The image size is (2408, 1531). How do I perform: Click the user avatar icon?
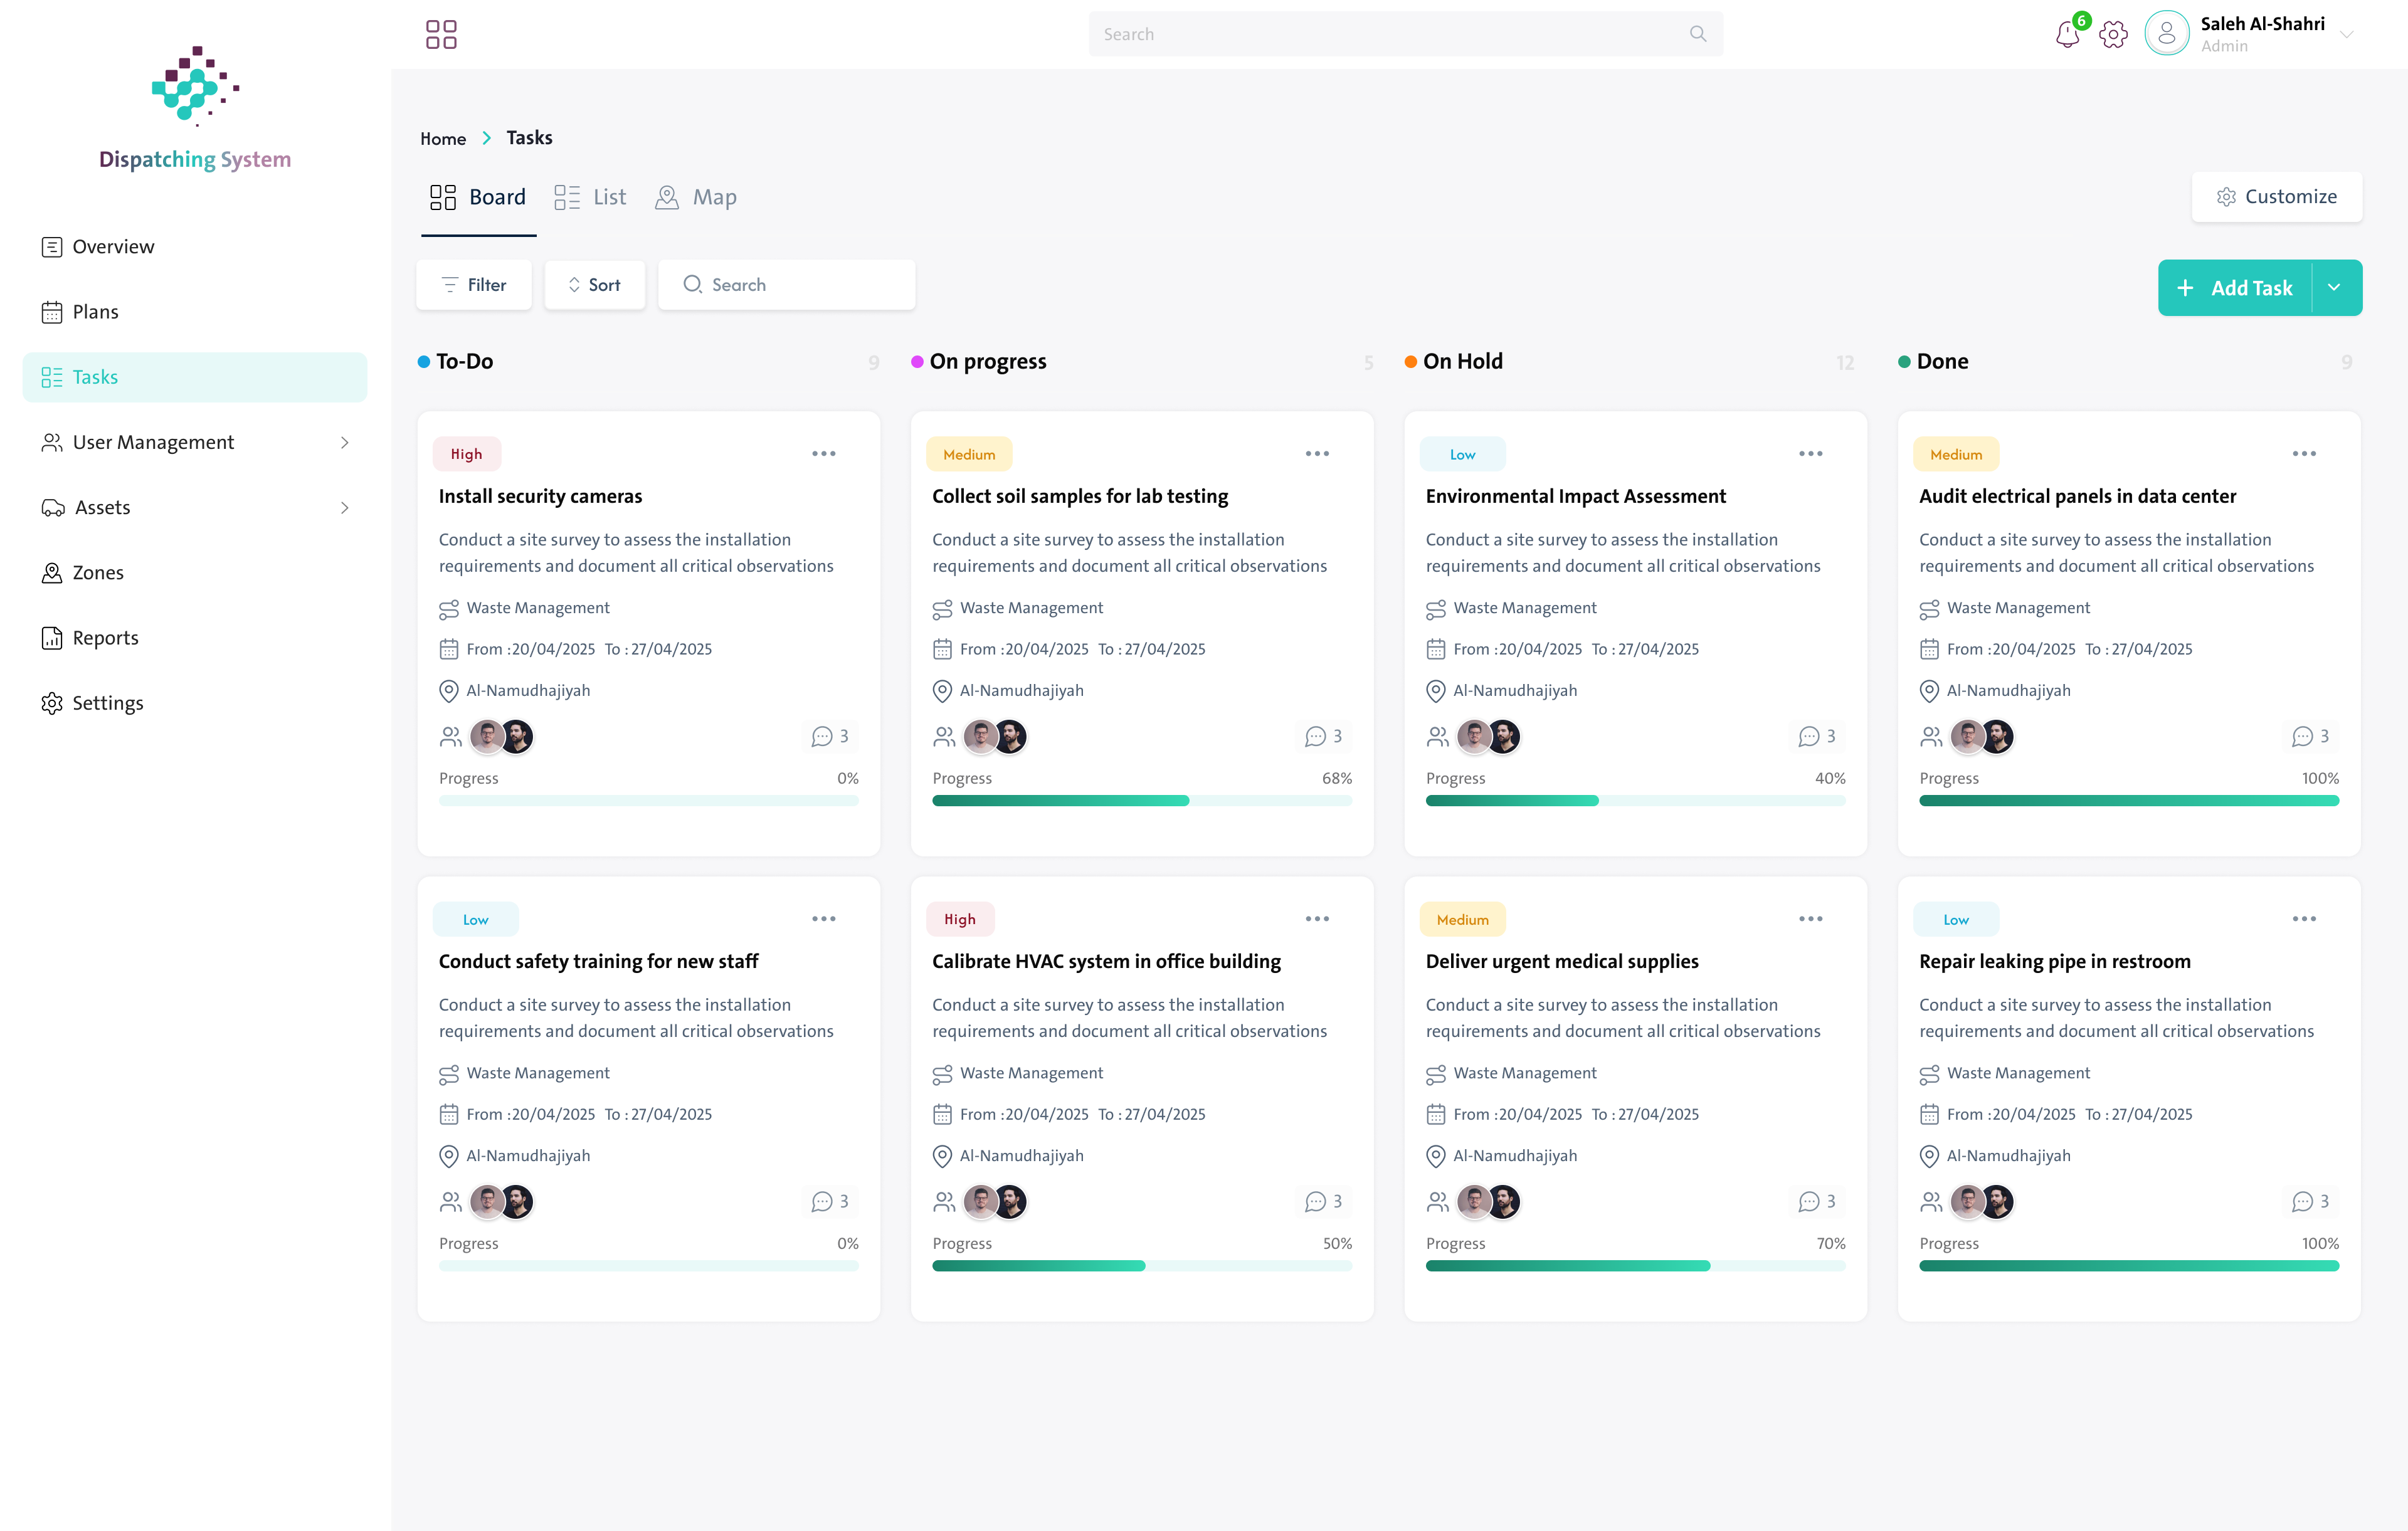point(2166,34)
